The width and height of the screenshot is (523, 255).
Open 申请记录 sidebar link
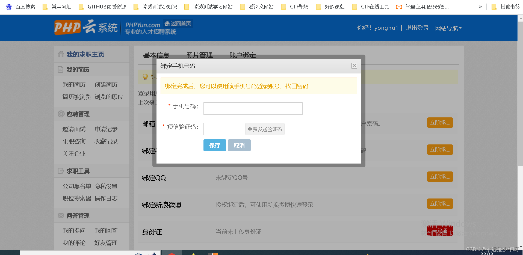106,129
